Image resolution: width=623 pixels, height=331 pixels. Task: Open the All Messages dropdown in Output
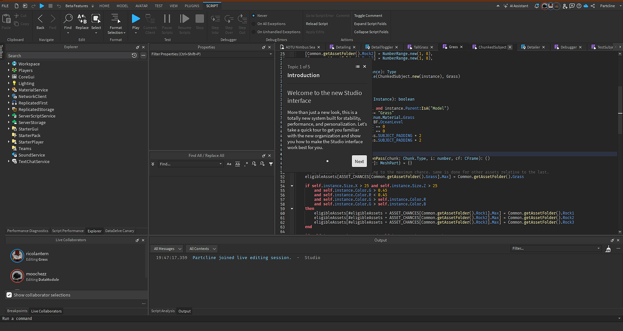(167, 248)
